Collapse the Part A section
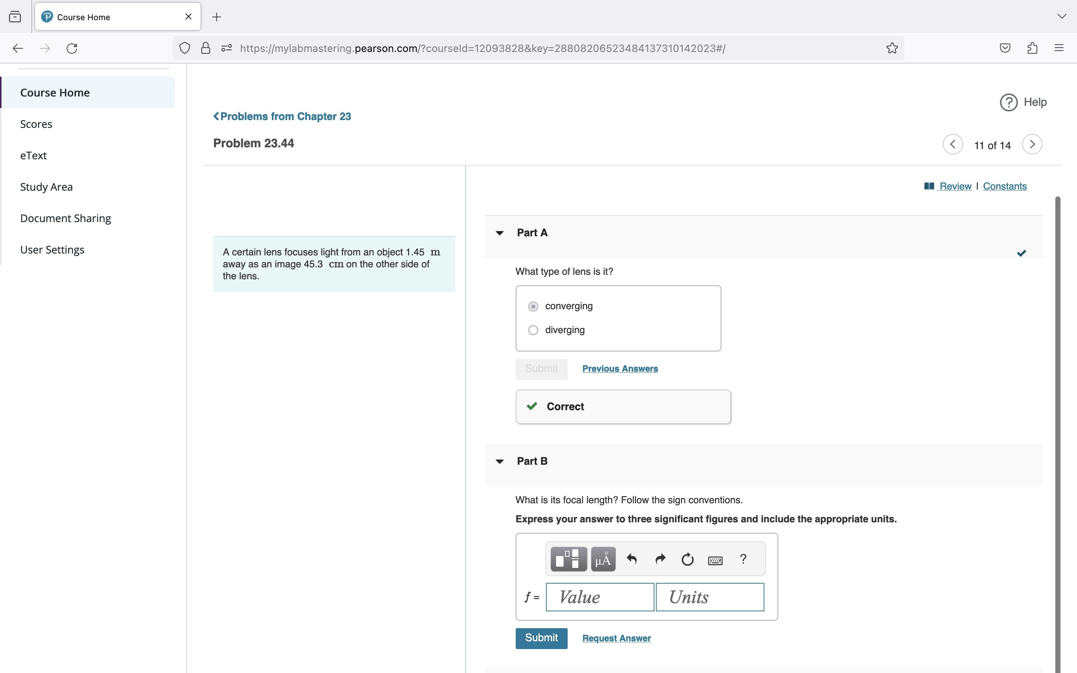 [x=500, y=233]
